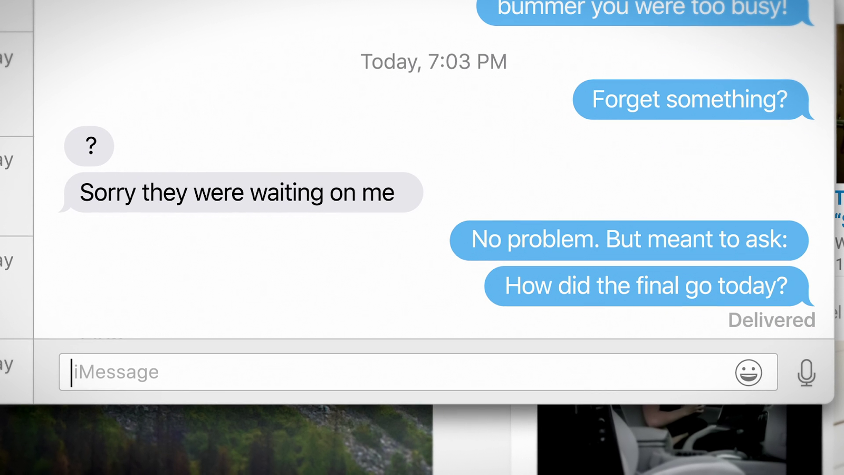Click the "Sorry they were waiting on me" bubble

pos(241,193)
